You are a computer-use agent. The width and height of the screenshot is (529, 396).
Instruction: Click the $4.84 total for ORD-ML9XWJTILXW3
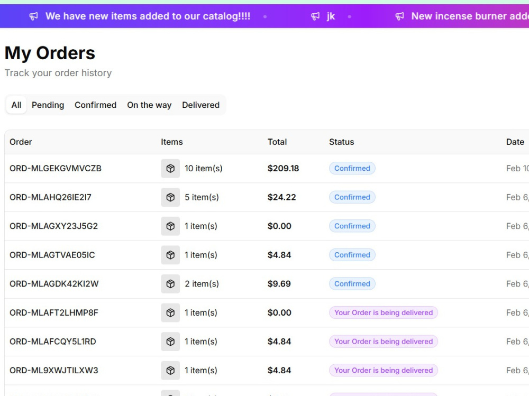[x=279, y=371]
